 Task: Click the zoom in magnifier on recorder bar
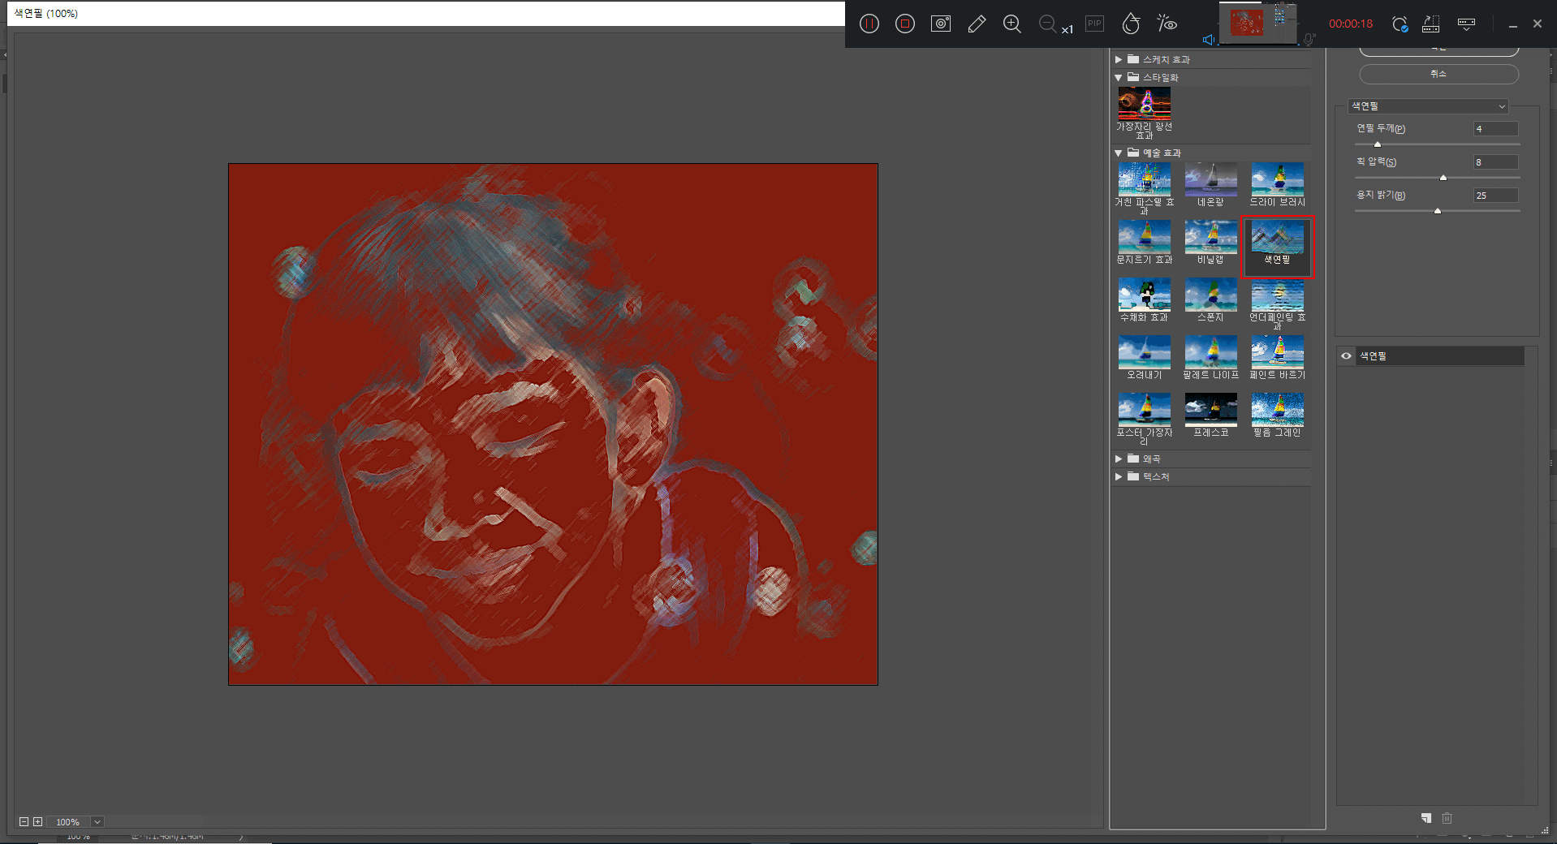point(1012,24)
